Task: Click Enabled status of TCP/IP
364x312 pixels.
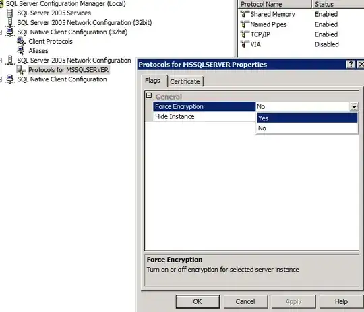Action: pos(326,34)
